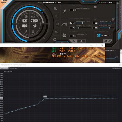Open Afterburner settings gear icon
The image size is (122, 122).
(55, 39)
